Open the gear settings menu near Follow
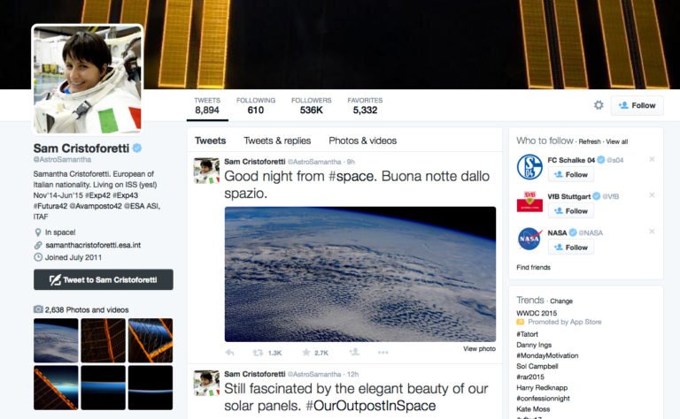The image size is (680, 419). pyautogui.click(x=599, y=105)
